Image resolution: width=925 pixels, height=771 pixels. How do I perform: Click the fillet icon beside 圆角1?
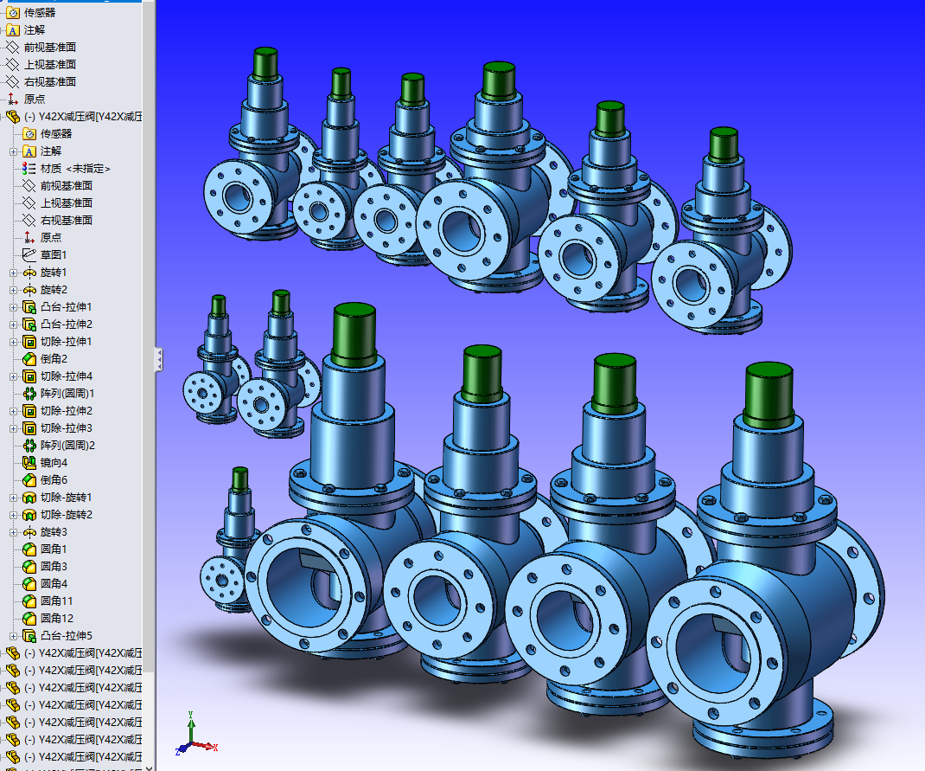(x=29, y=549)
